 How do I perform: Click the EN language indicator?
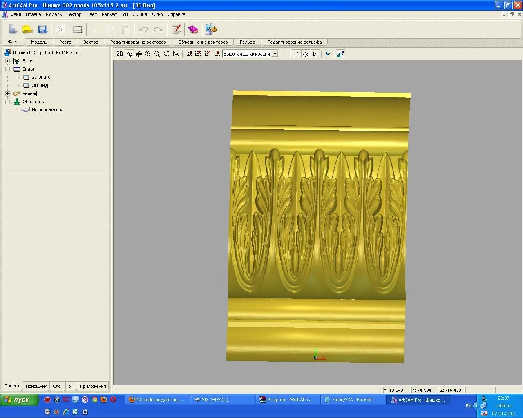(x=468, y=406)
